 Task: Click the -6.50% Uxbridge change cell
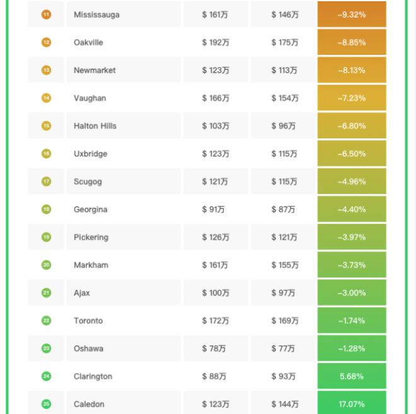click(x=351, y=154)
